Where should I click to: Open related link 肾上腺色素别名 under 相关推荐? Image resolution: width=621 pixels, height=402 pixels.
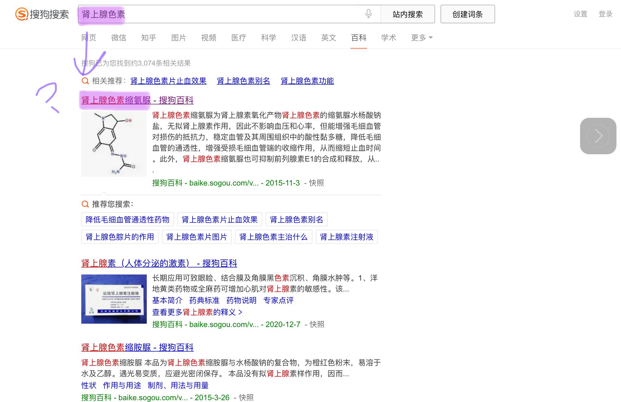point(243,81)
